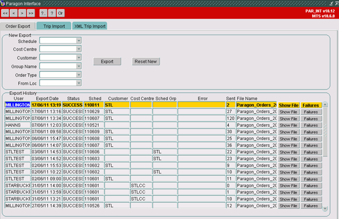
Task: Click STL sched group in 110606 row
Action: click(165, 152)
